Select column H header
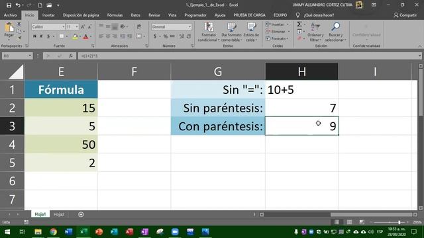This screenshot has width=424, height=238. [x=302, y=71]
